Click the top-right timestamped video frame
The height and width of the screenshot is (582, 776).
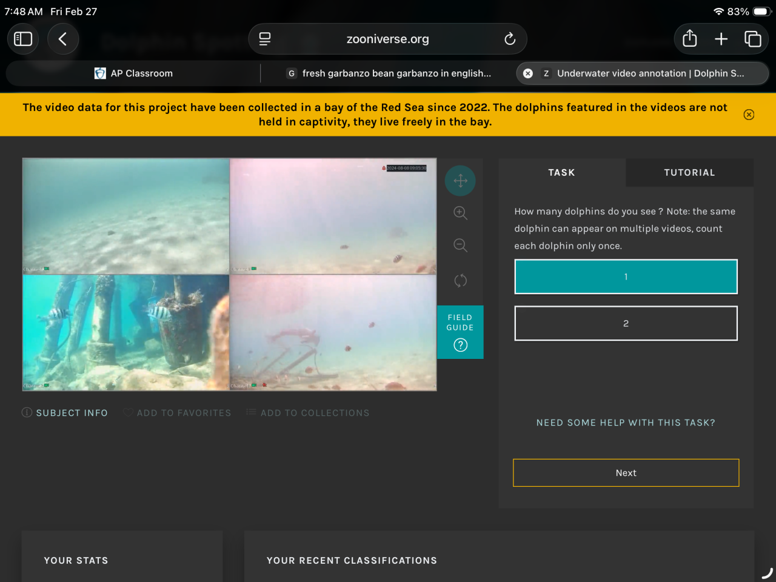pyautogui.click(x=333, y=216)
